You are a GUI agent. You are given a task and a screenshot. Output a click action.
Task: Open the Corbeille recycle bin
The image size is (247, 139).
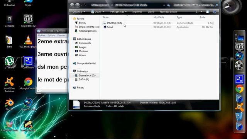coord(9,21)
